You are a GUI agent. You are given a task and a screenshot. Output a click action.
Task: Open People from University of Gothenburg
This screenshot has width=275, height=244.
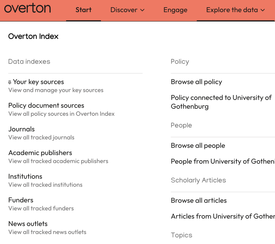(x=223, y=161)
